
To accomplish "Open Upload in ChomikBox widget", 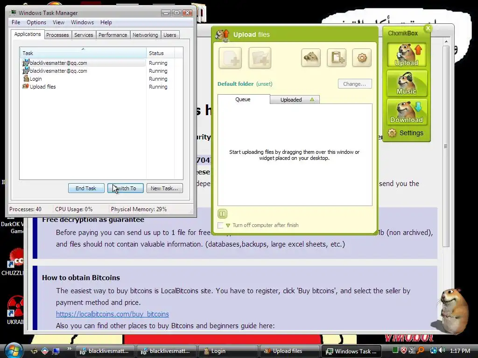I will (x=407, y=55).
